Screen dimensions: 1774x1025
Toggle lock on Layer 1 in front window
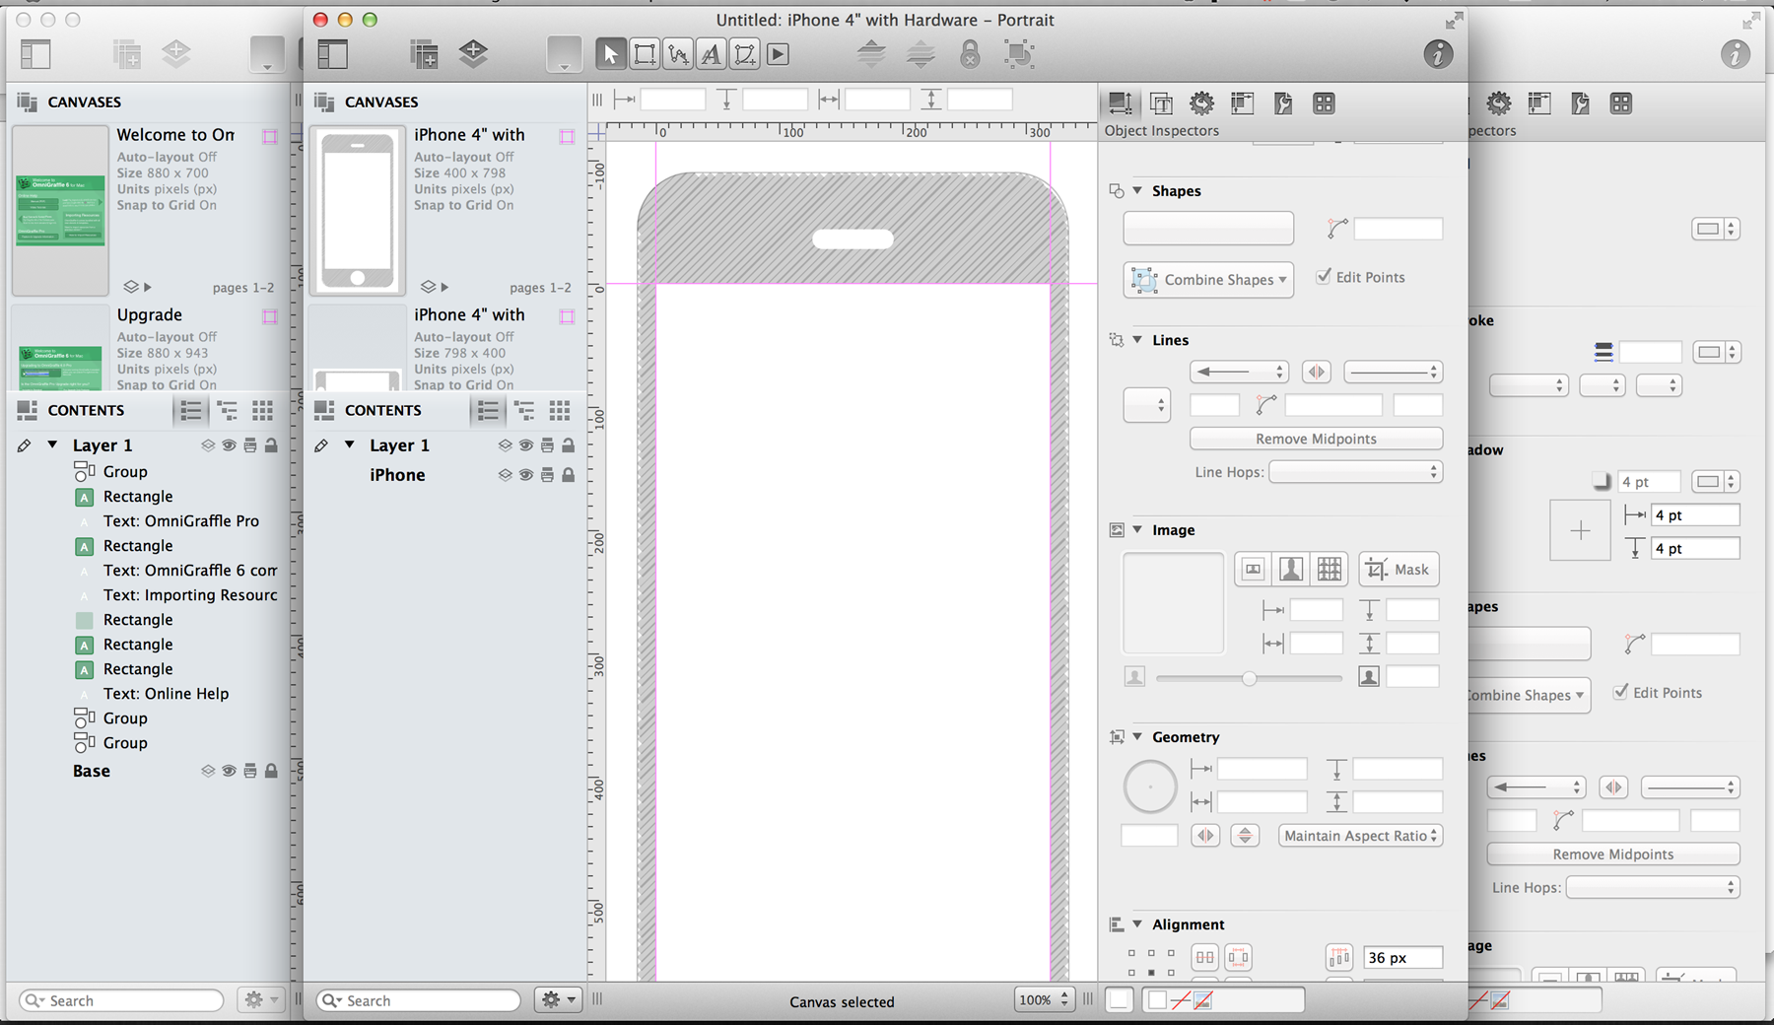click(568, 445)
